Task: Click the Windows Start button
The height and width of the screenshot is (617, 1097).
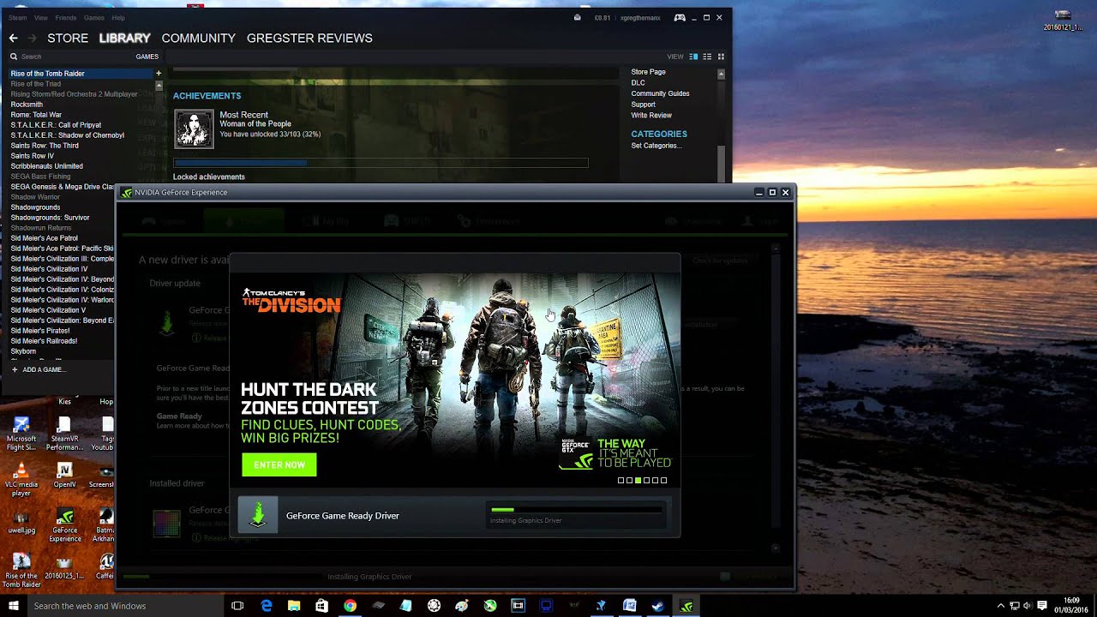Action: (x=14, y=606)
